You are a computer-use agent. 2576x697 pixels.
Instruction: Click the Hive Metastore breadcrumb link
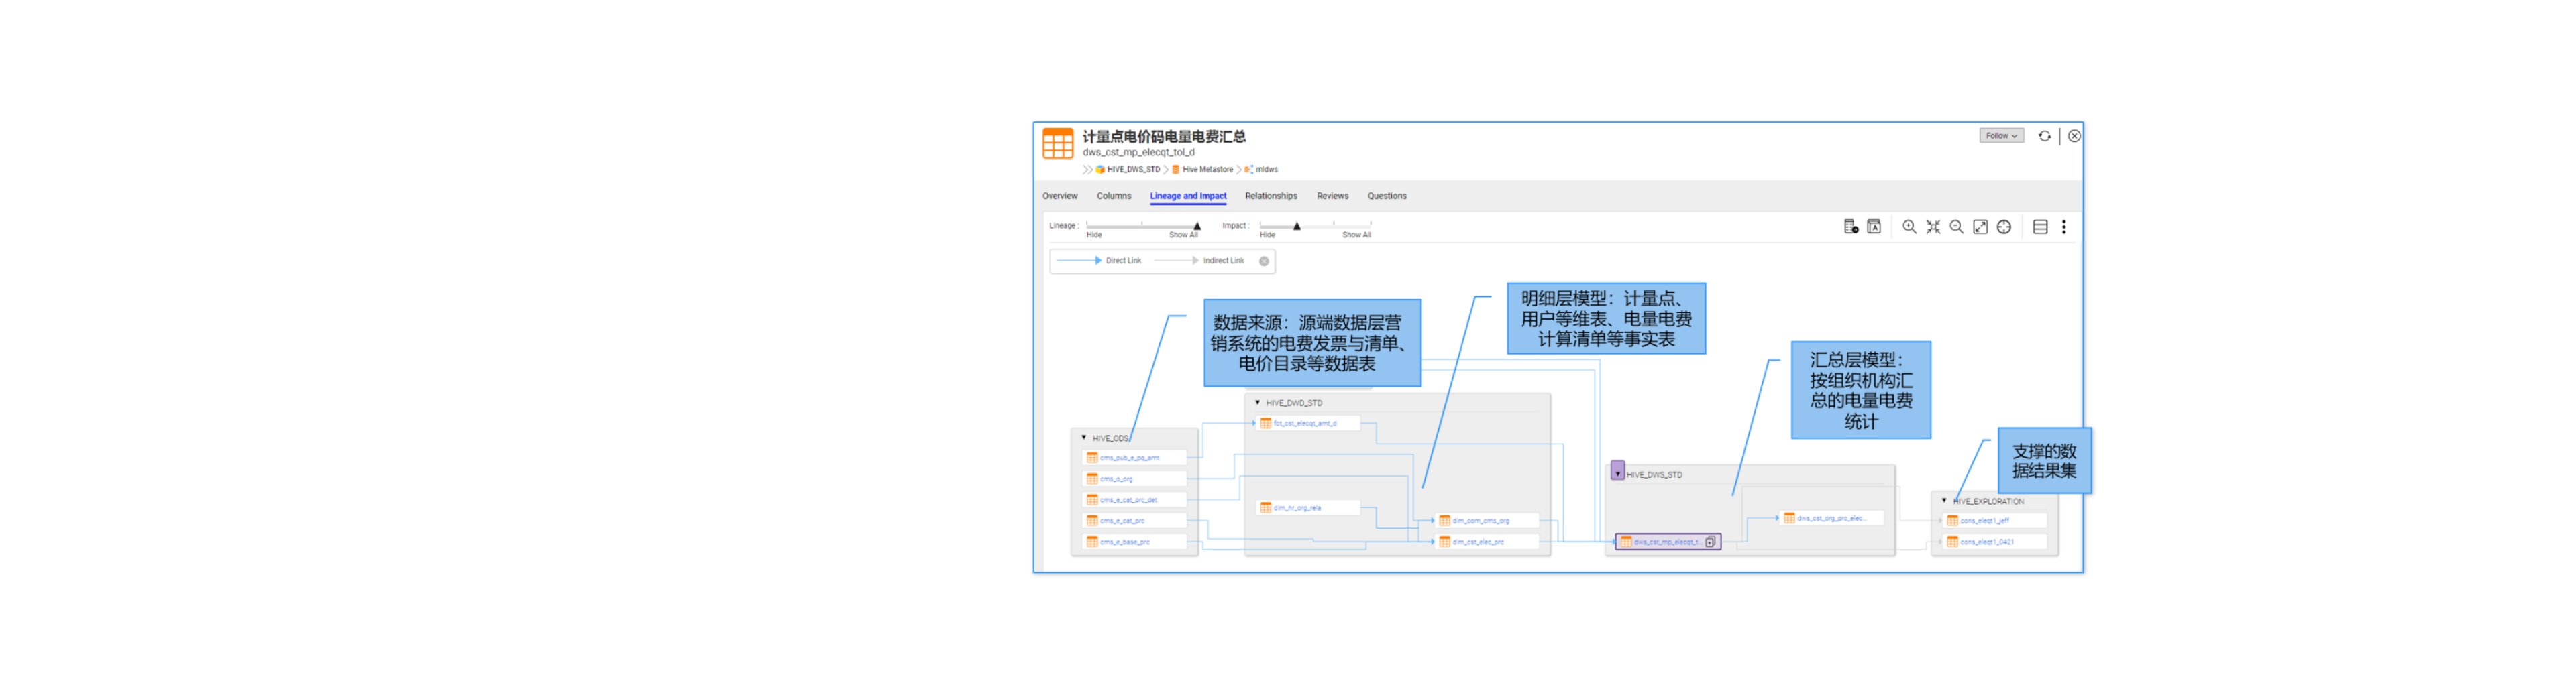(1207, 170)
